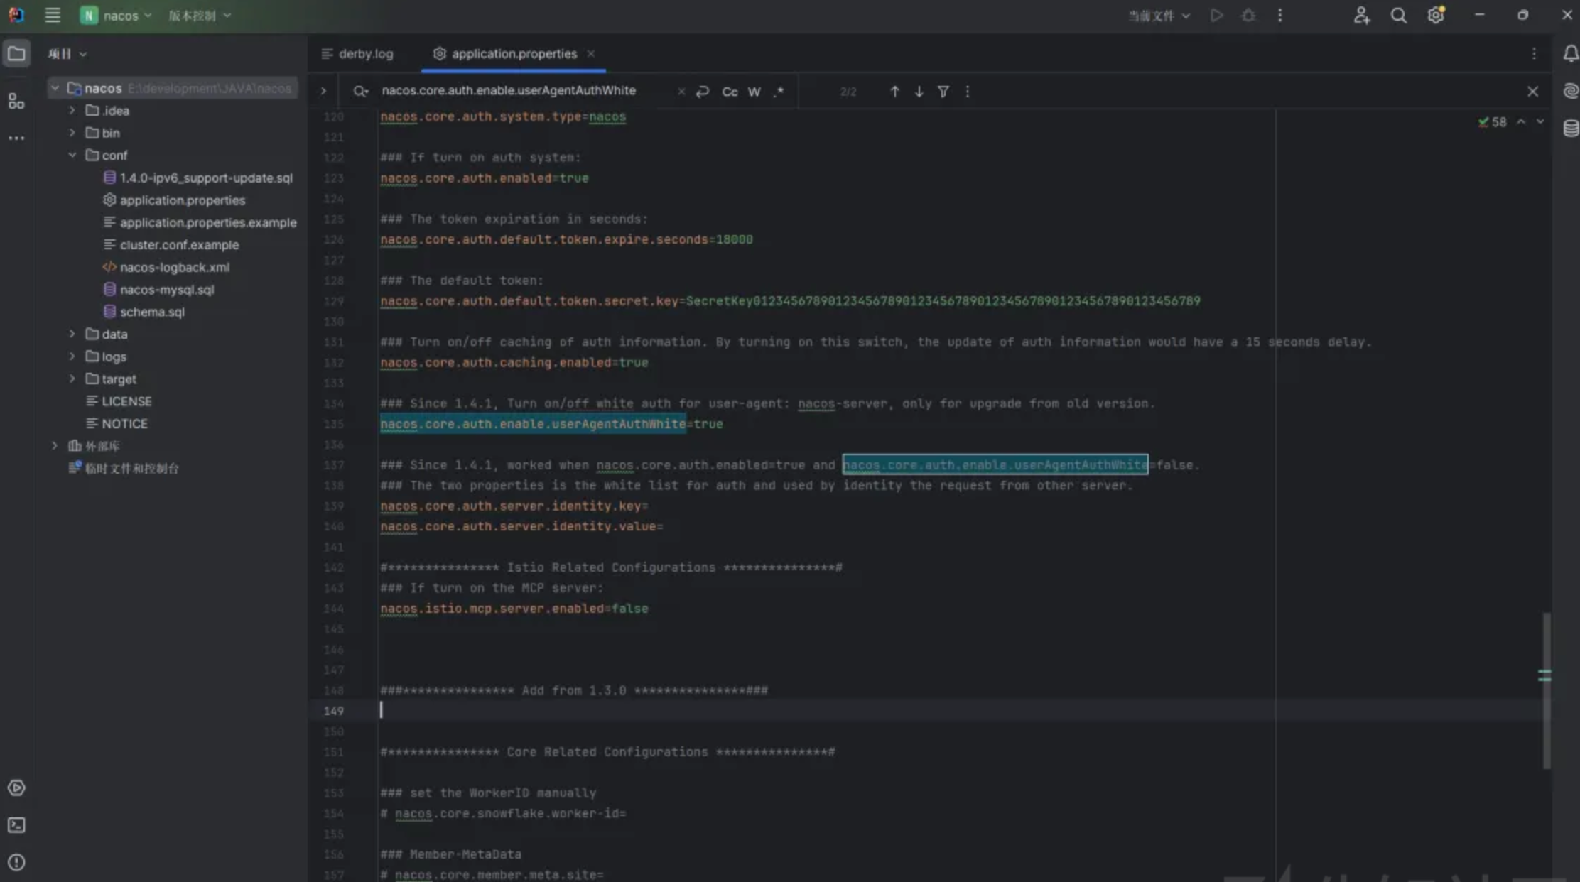Open the Terminal tool window
Screen dimensions: 1580x882
[x=16, y=824]
